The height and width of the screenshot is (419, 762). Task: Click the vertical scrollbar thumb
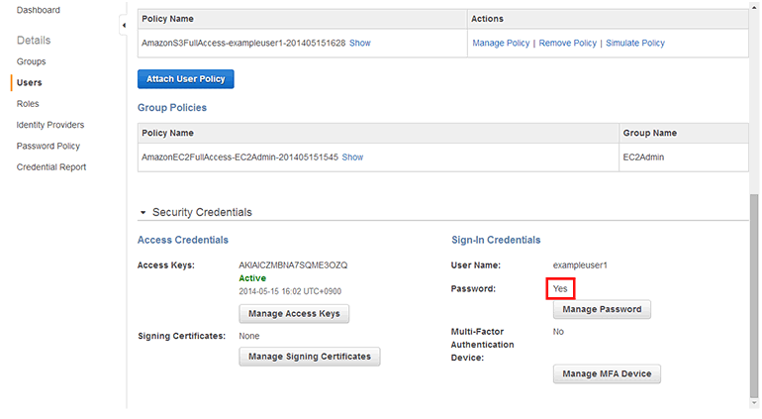(x=755, y=297)
